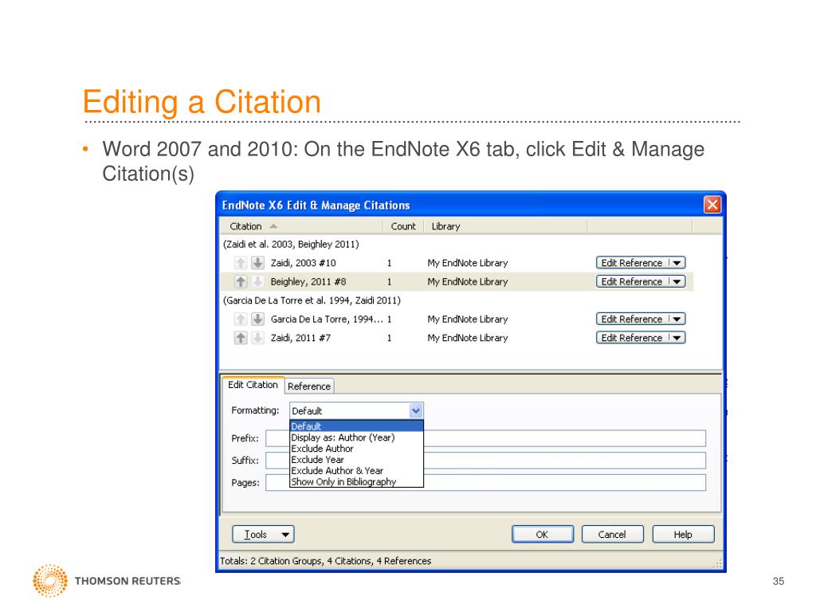The height and width of the screenshot is (612, 816).
Task: Move Beighley, 2011 #8 citation down
Action: 257,281
